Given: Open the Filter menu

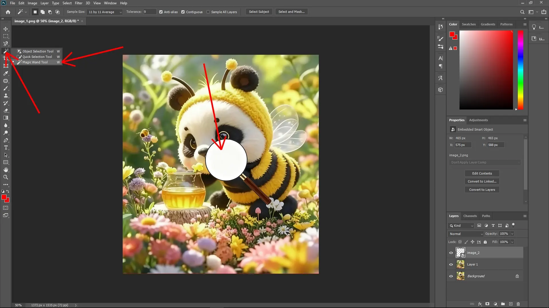Looking at the screenshot, I should [x=79, y=3].
